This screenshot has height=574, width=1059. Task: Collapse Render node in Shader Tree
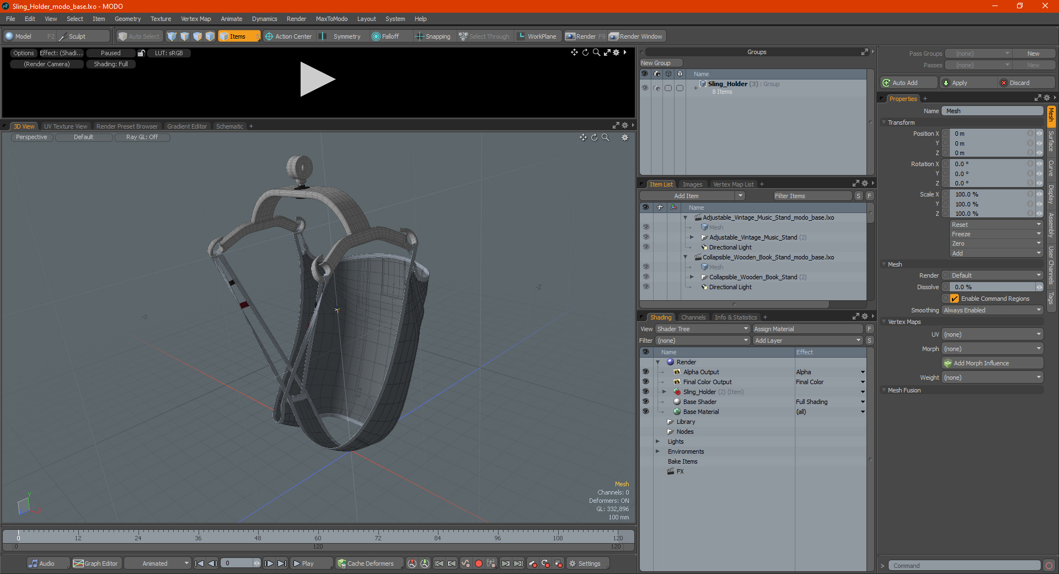pyautogui.click(x=658, y=362)
